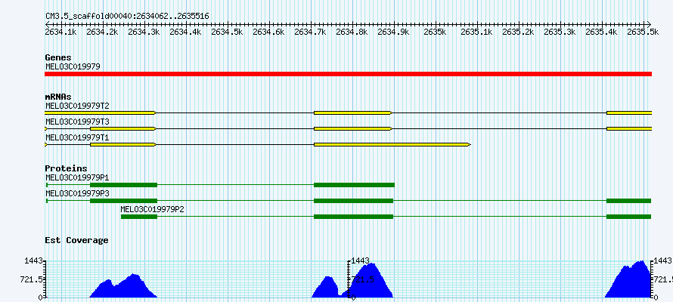Click the T1 long yellow second exon
Image resolution: width=673 pixels, height=302 pixels.
coord(392,145)
